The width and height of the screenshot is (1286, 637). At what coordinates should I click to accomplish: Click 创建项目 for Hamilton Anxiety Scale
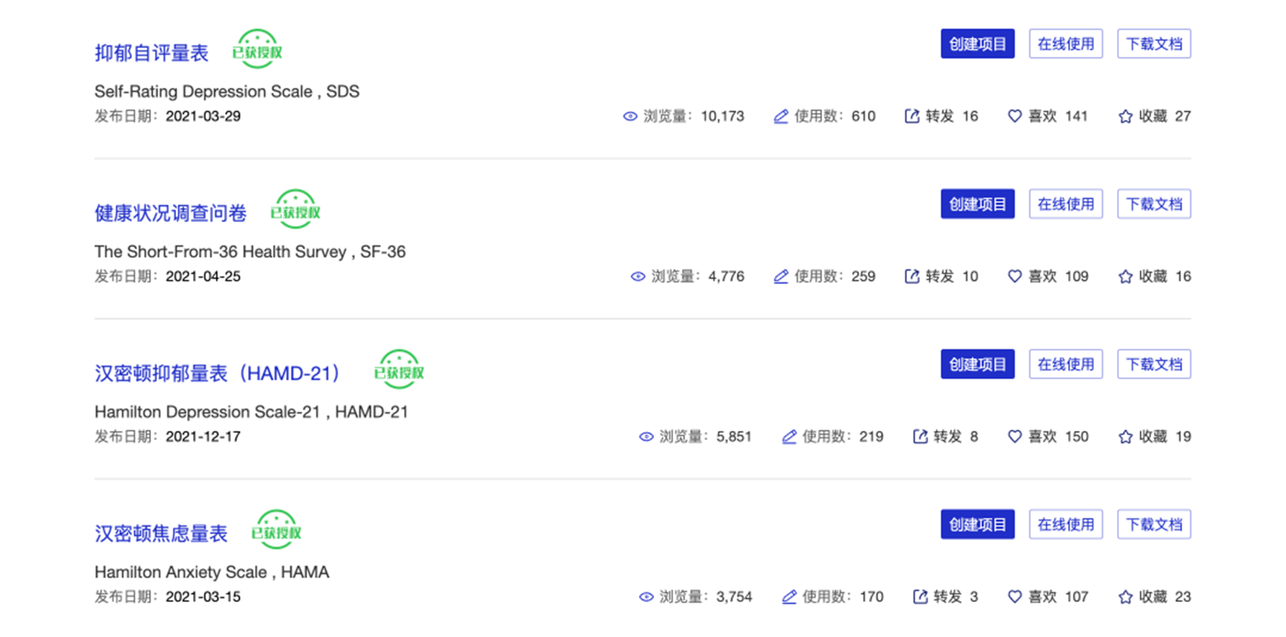tap(977, 524)
